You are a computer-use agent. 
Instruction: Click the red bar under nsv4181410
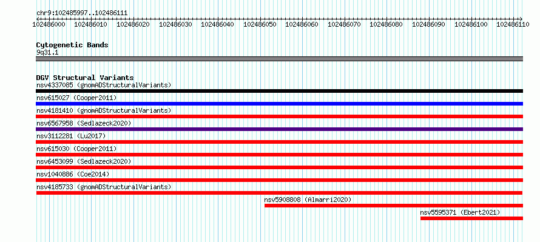(280, 116)
